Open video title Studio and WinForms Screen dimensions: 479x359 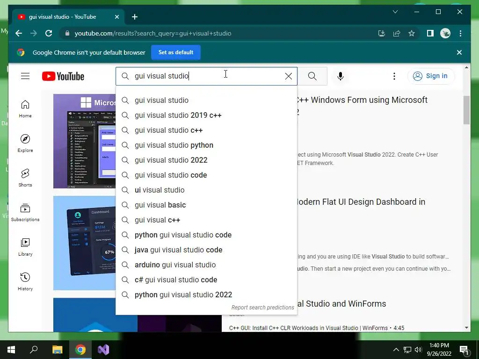coord(341,304)
